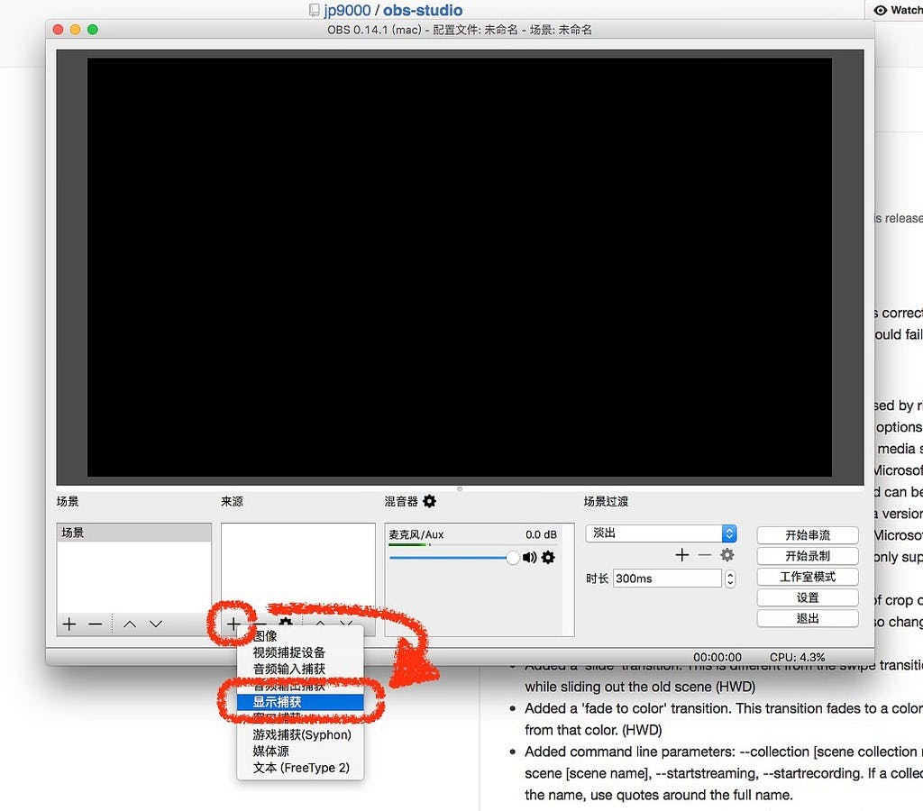Click the 时长 300ms duration field

pos(667,579)
